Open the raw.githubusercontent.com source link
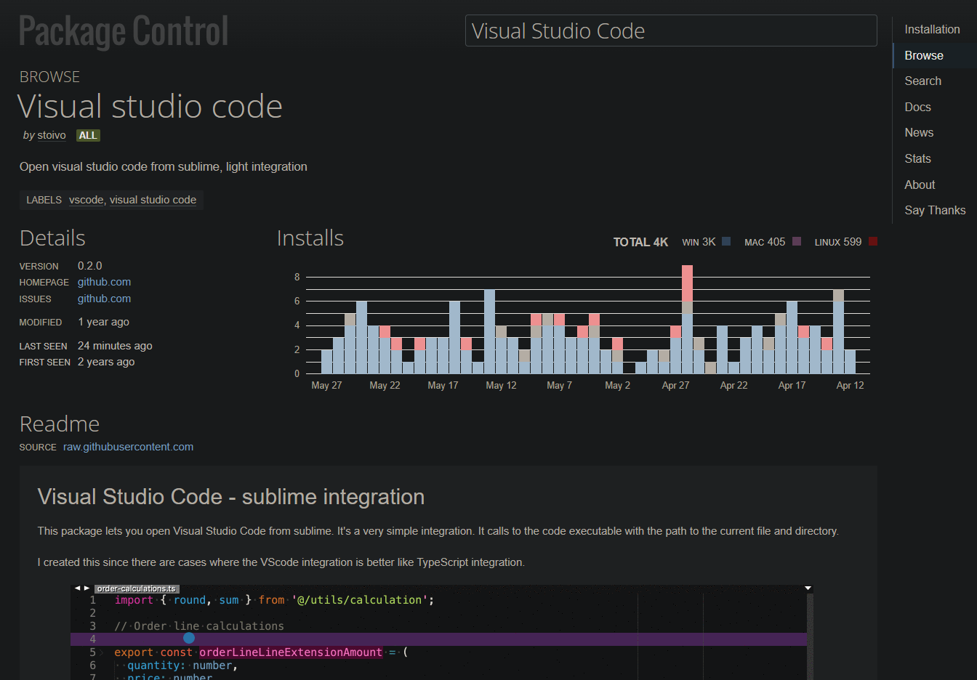977x680 pixels. [x=128, y=447]
